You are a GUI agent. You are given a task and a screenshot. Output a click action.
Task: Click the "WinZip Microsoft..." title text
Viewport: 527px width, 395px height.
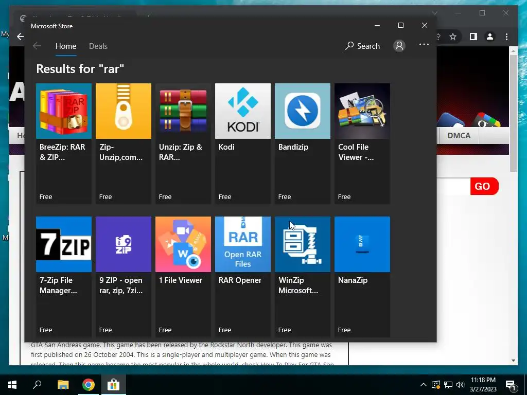pos(298,285)
